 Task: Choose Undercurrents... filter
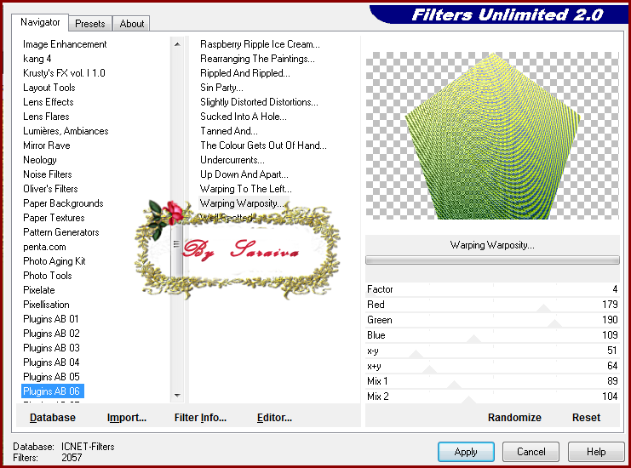pyautogui.click(x=232, y=160)
